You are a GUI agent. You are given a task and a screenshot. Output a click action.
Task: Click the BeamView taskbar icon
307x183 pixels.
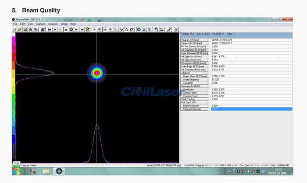59,171
